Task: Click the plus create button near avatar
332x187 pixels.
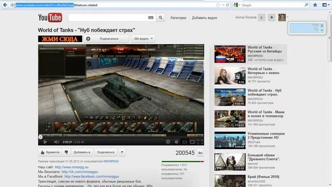Action: pos(271,17)
